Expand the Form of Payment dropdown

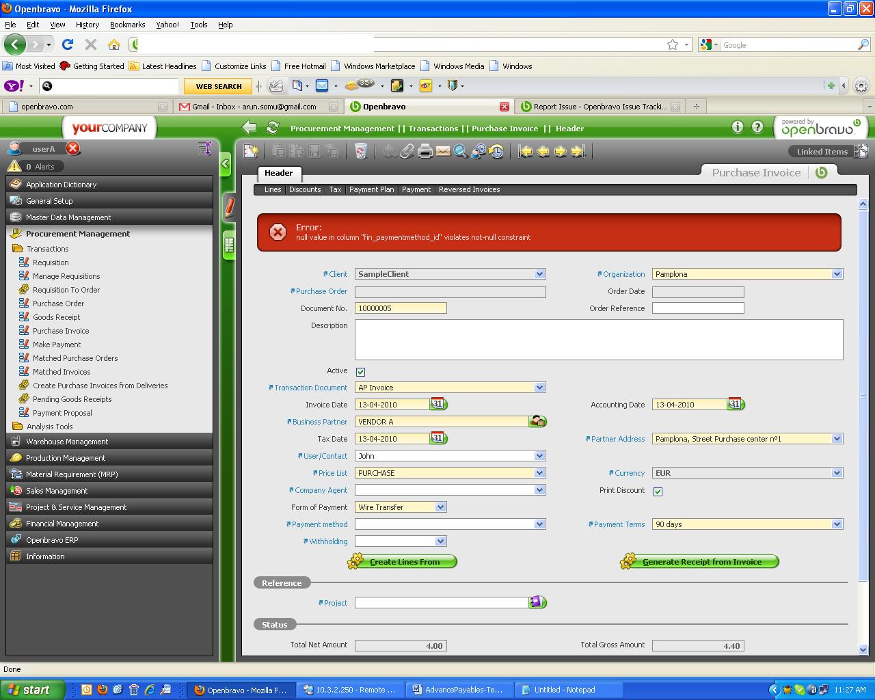point(440,507)
